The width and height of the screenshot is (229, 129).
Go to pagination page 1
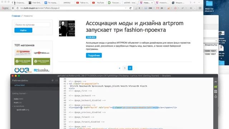tap(125, 68)
